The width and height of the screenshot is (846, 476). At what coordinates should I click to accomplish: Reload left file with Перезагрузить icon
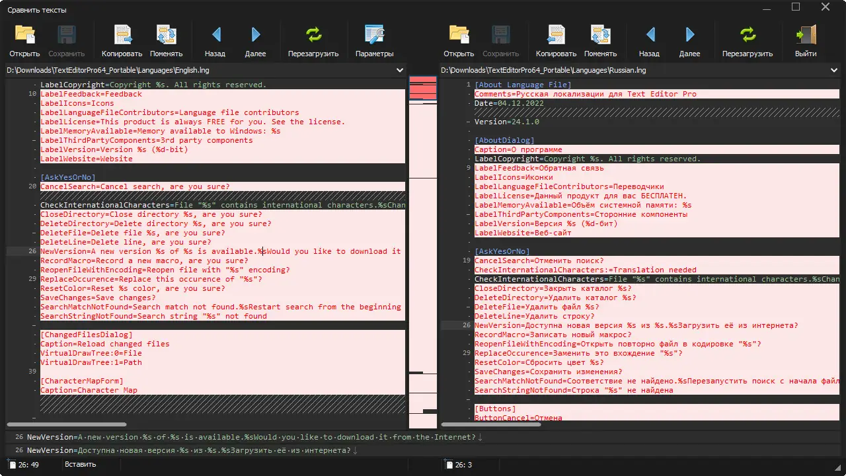click(313, 35)
